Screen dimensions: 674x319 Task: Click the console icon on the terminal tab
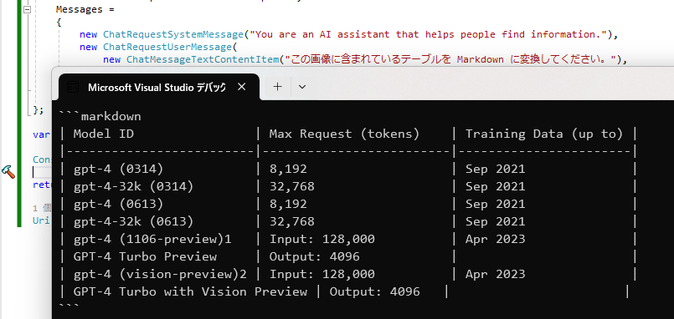click(x=73, y=88)
